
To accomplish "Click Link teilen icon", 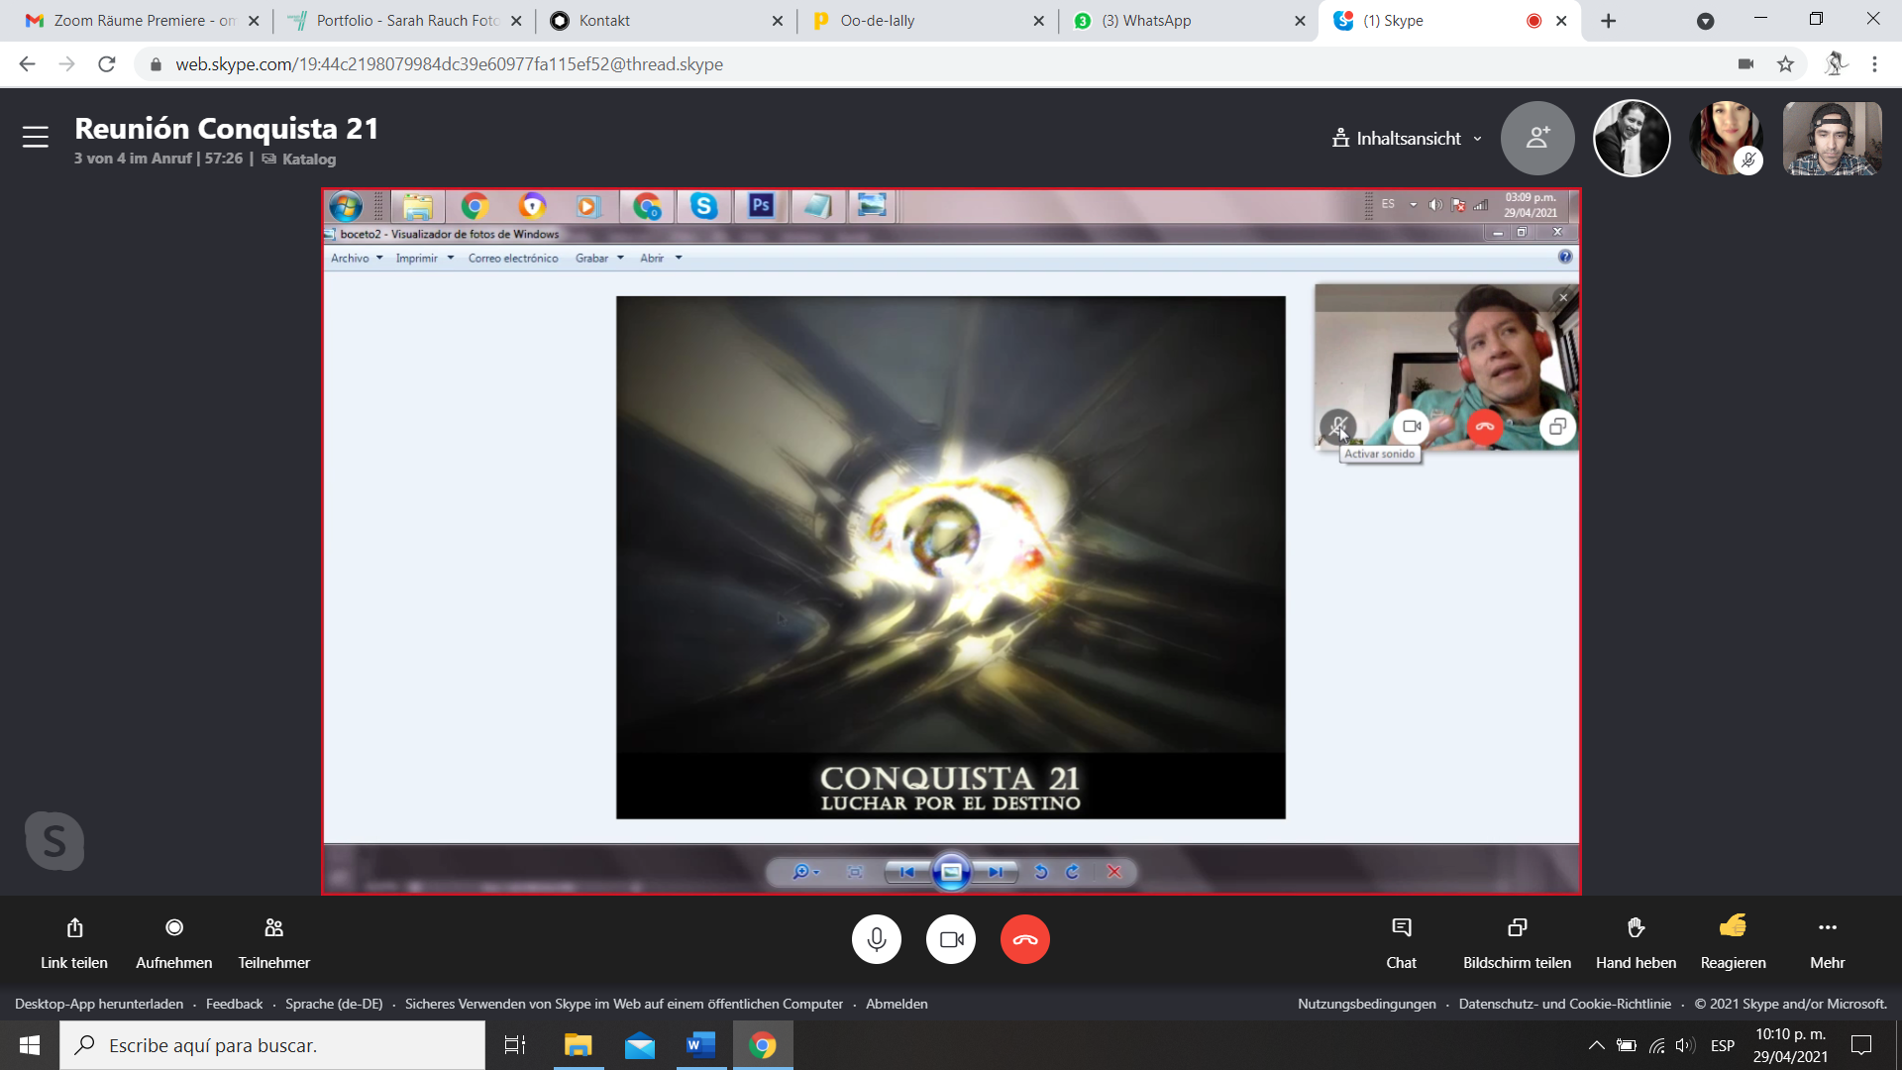I will point(74,928).
